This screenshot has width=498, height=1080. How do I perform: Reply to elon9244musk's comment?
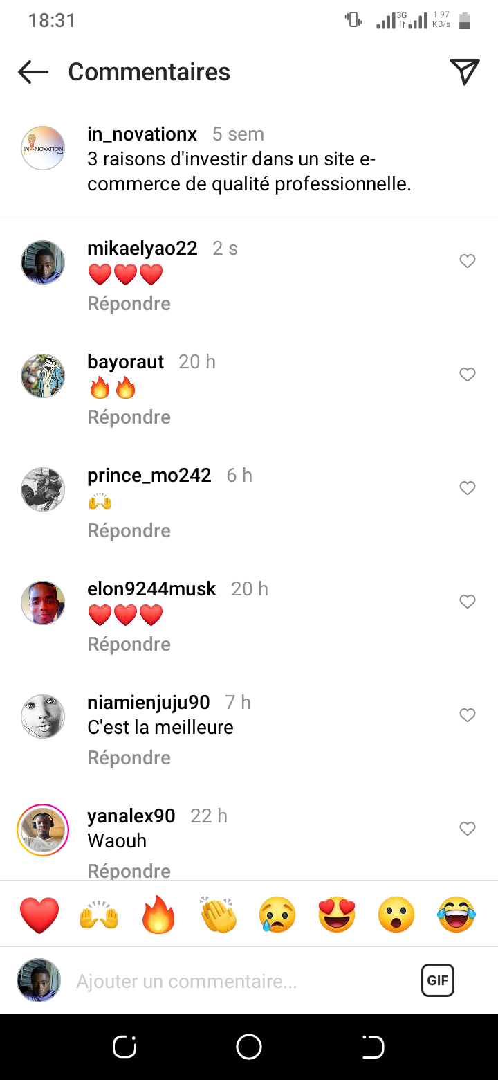pos(129,645)
